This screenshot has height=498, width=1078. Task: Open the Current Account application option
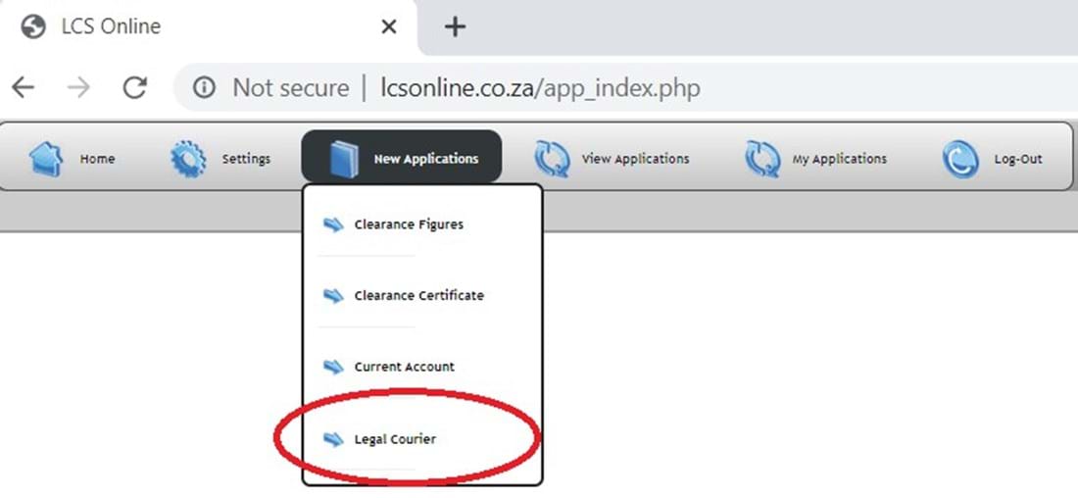tap(404, 368)
